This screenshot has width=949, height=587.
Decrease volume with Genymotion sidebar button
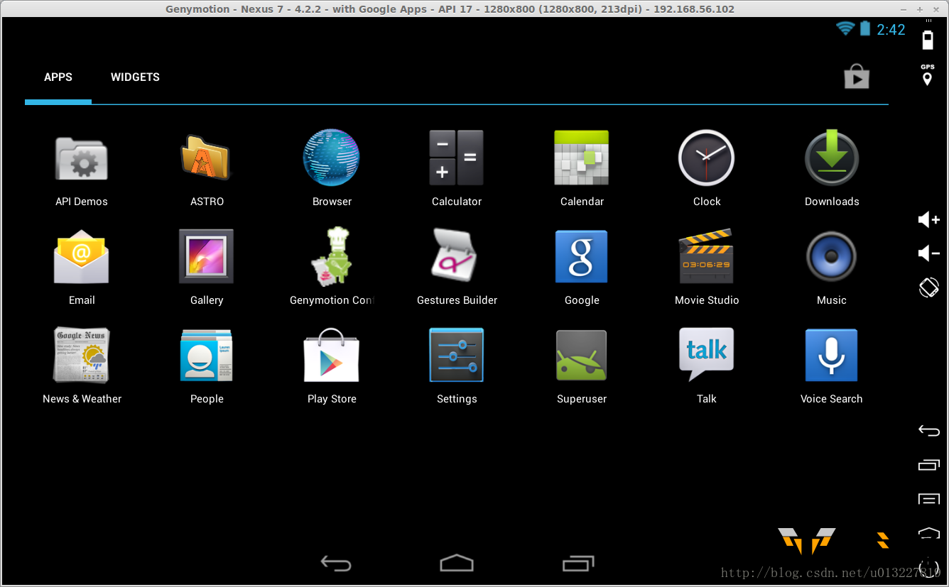point(929,253)
